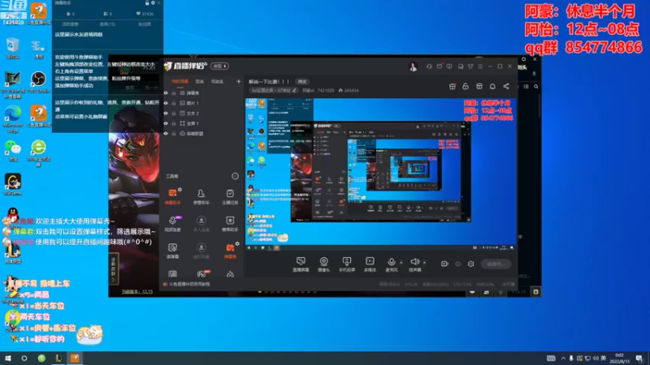Viewport: 650px width, 365px height.
Task: Open Microsoft Edge desktop shortcut
Action: (13, 119)
